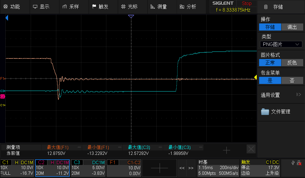
Task: Open the 显示 (Display) menu
Action: pyautogui.click(x=44, y=7)
